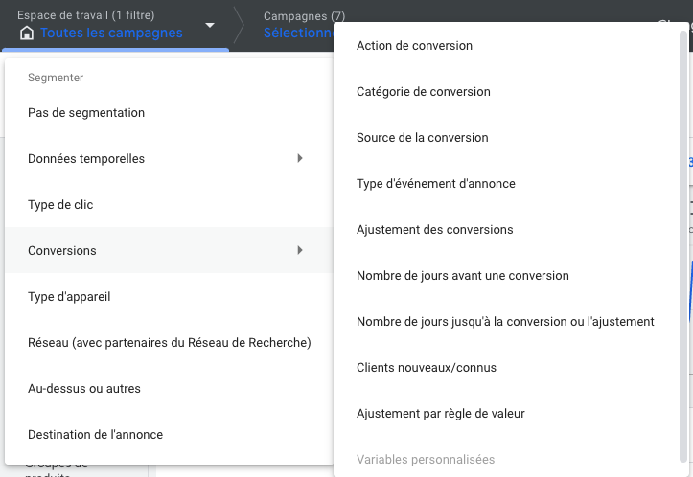Select Source de la conversion
The height and width of the screenshot is (477, 693).
tap(422, 138)
